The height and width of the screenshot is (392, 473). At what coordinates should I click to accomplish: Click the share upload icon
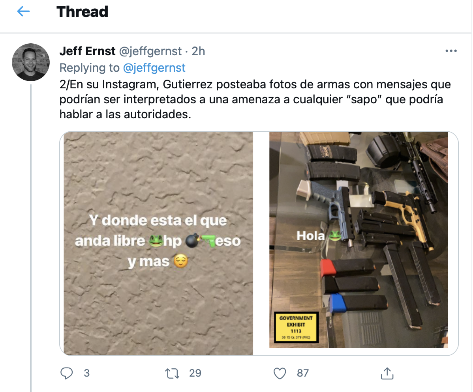pyautogui.click(x=387, y=373)
